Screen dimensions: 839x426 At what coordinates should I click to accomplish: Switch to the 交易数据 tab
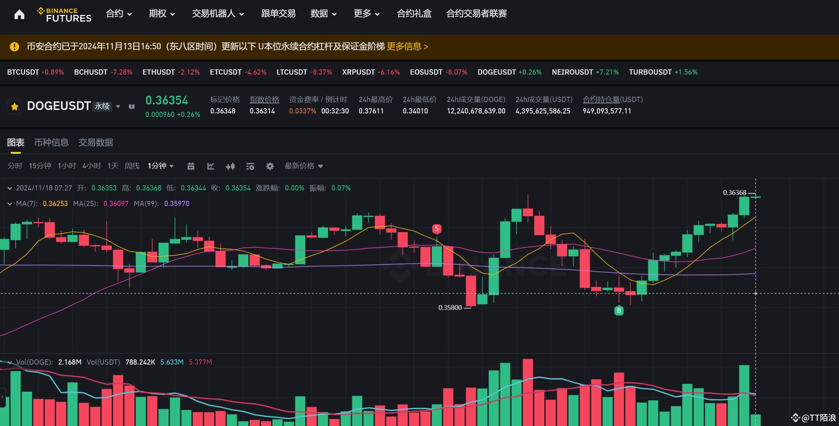(x=96, y=143)
